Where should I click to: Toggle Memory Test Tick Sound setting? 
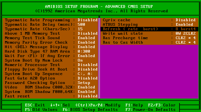pyautogui.click(x=86, y=38)
